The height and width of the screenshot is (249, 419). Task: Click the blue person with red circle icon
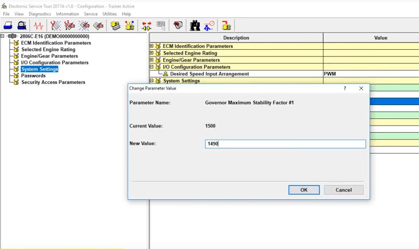pyautogui.click(x=209, y=26)
